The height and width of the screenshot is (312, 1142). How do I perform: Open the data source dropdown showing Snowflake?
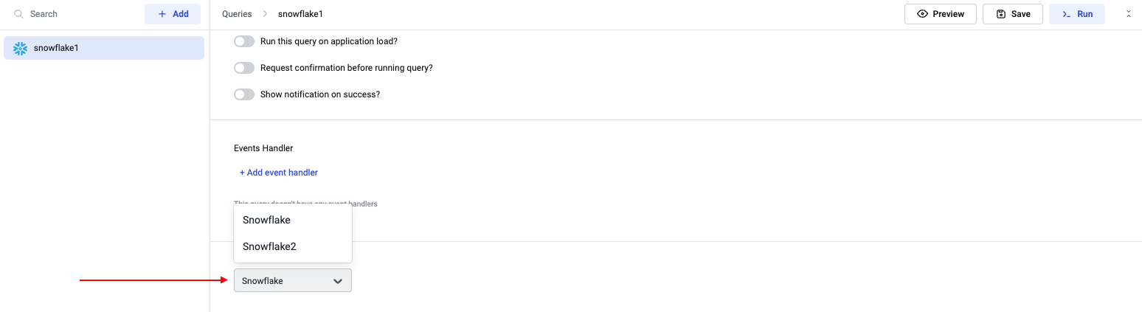pyautogui.click(x=284, y=280)
